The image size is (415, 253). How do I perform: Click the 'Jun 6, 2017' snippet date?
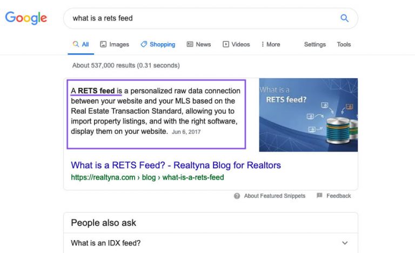(186, 132)
